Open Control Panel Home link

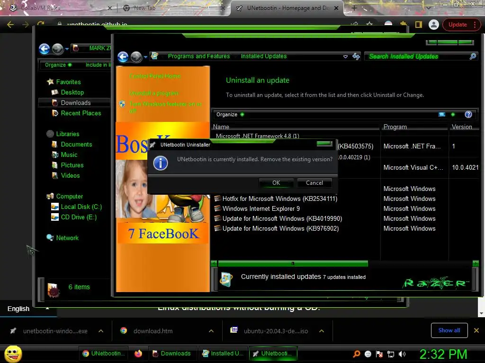(x=155, y=76)
